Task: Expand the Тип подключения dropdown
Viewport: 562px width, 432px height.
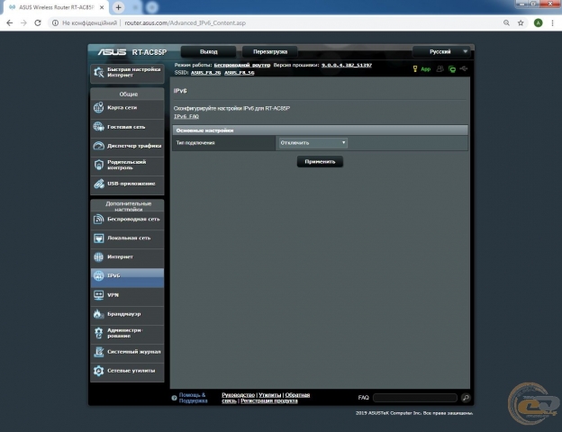Action: click(313, 142)
